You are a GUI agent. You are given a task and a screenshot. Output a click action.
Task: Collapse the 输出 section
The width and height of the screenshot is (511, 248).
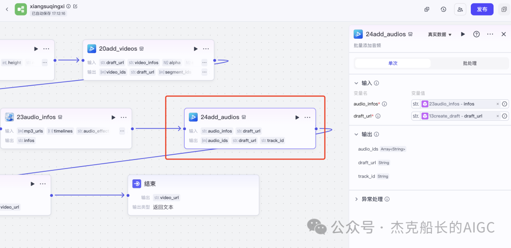[356, 134]
